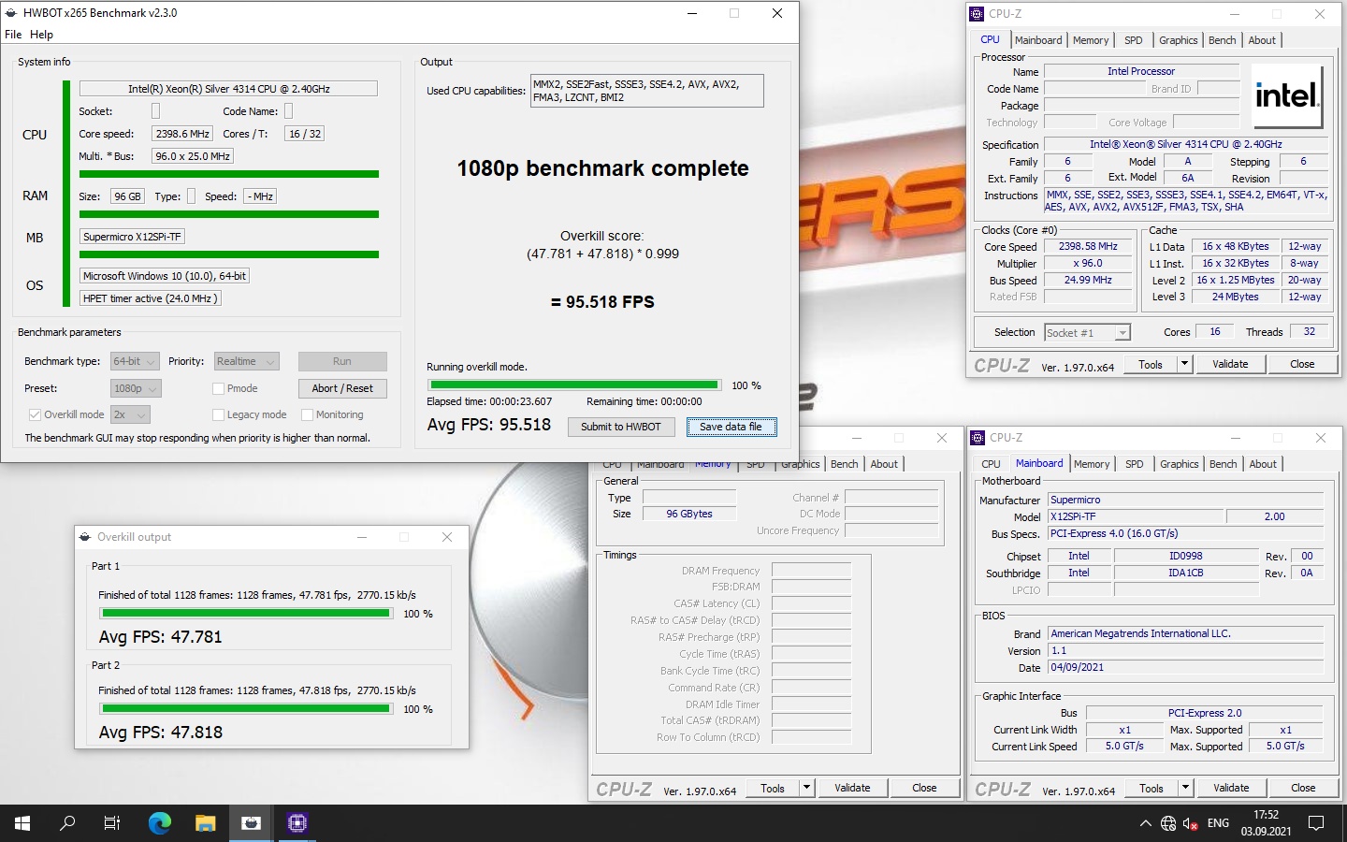Expand Tools arrow in top CPU-Z window
This screenshot has width=1347, height=842.
[x=1184, y=364]
